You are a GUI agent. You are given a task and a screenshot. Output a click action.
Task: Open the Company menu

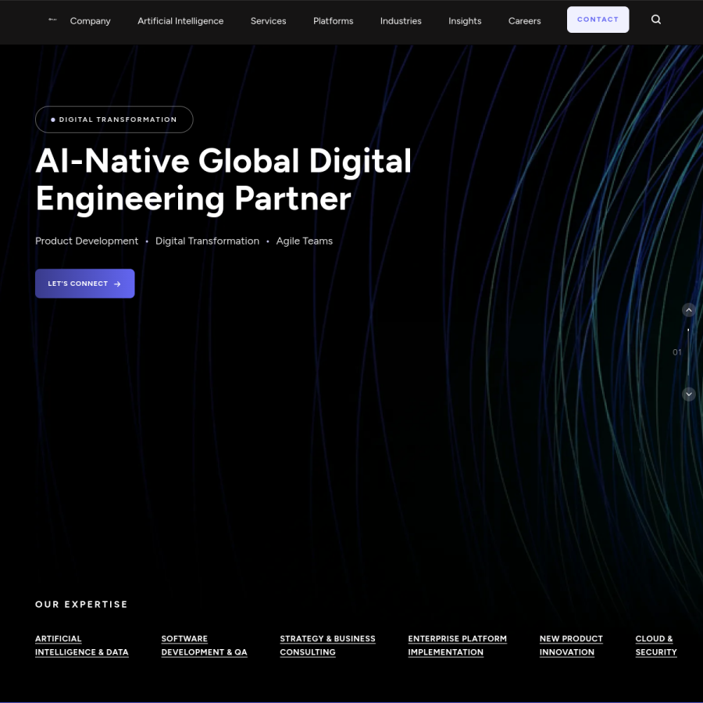click(x=90, y=21)
